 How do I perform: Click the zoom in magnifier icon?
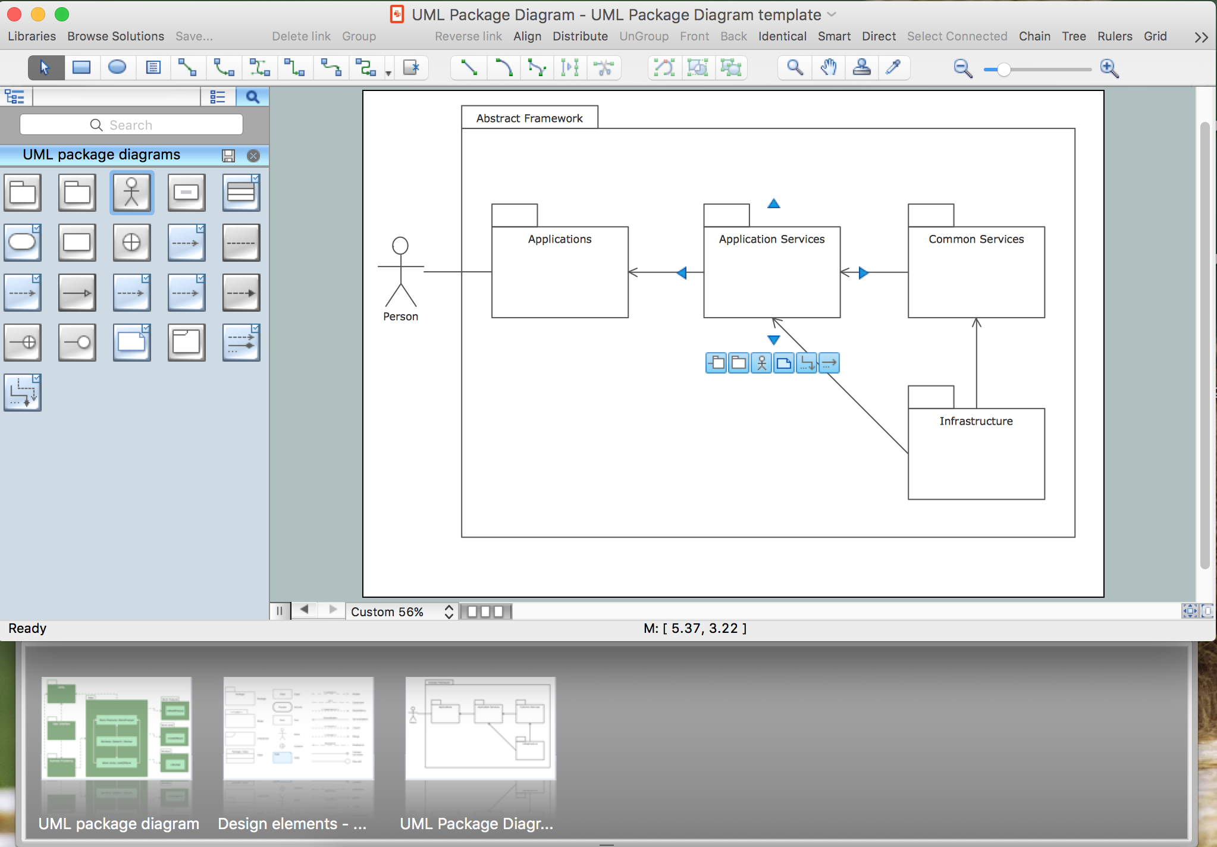click(x=1110, y=69)
